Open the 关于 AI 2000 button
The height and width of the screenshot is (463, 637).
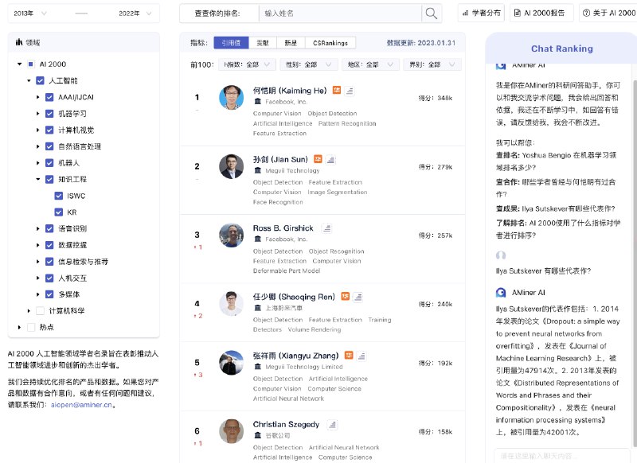(608, 13)
